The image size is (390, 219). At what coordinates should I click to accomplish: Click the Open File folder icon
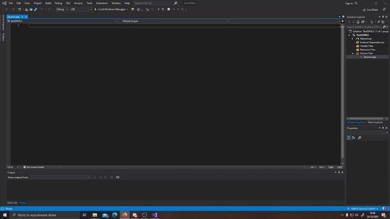(x=26, y=10)
